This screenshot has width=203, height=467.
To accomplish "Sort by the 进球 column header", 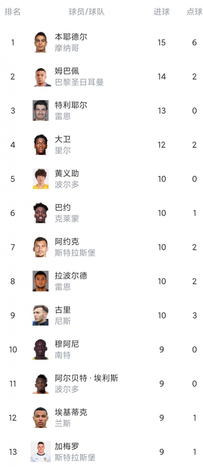I will [162, 12].
